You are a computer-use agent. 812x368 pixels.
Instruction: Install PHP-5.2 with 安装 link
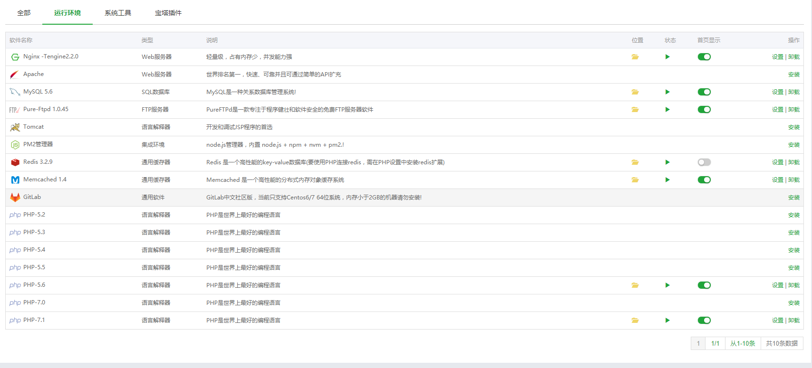click(794, 215)
